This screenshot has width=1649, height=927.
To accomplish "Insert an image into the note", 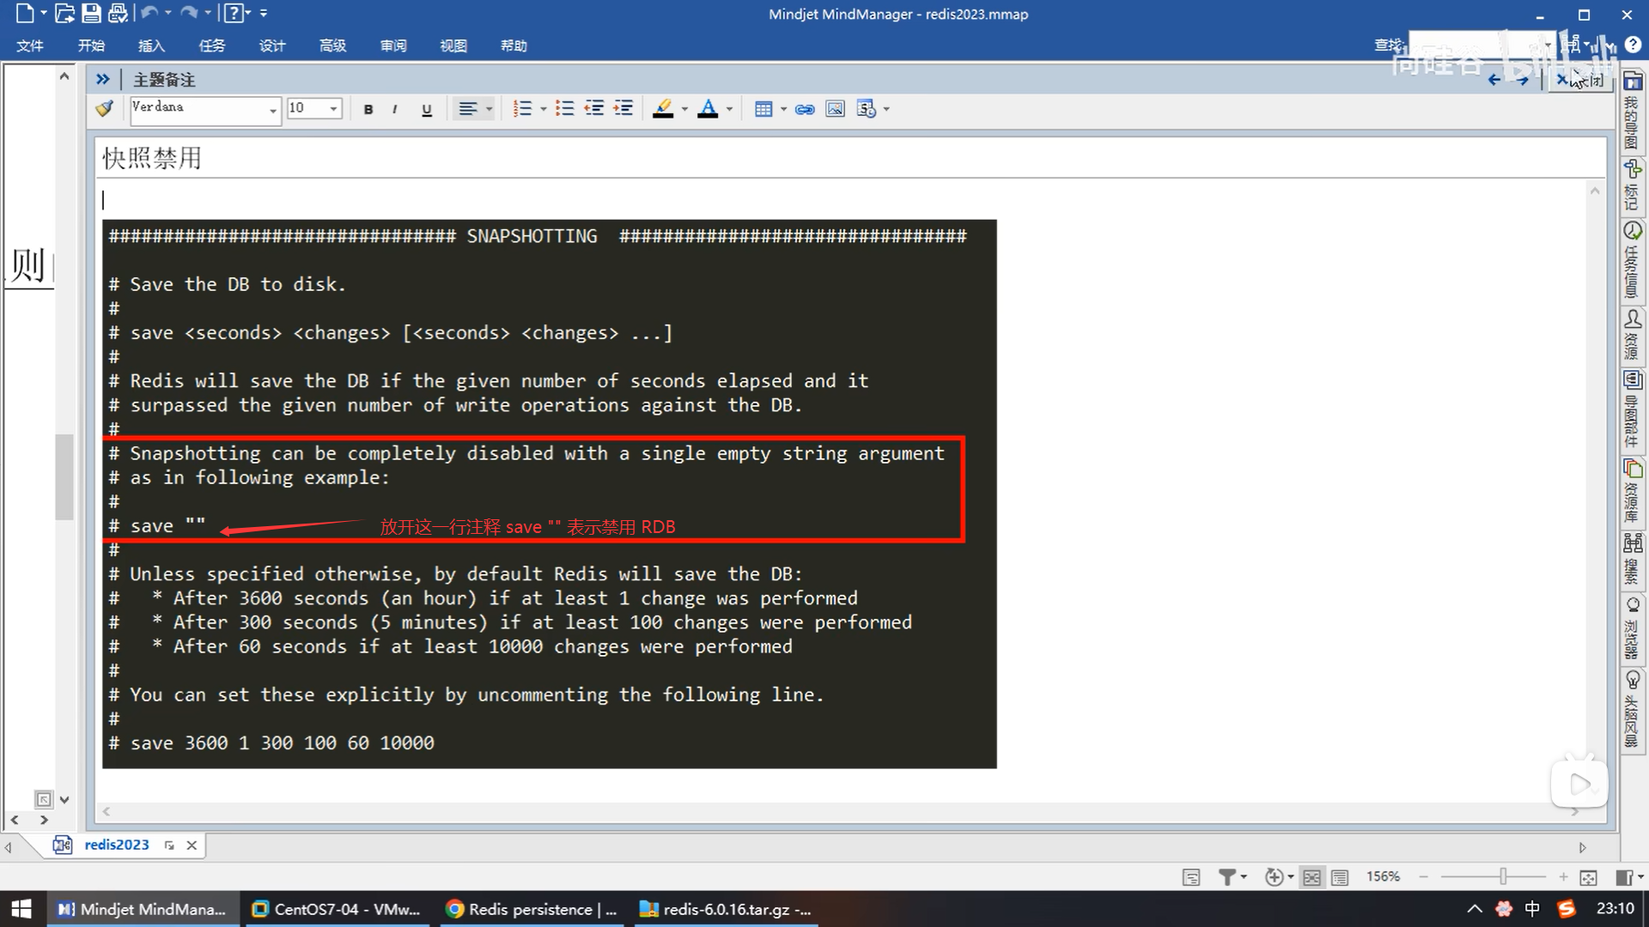I will pyautogui.click(x=835, y=109).
